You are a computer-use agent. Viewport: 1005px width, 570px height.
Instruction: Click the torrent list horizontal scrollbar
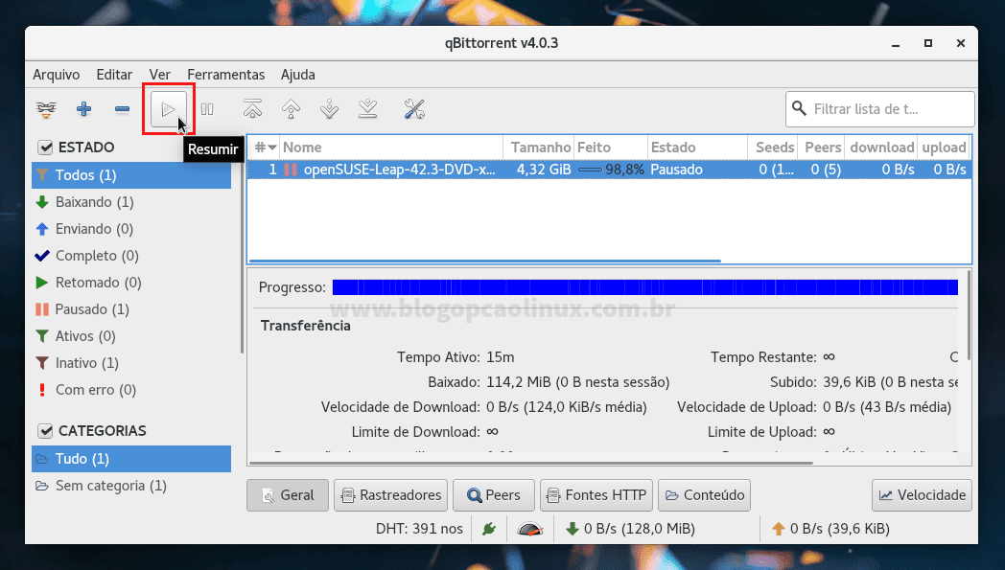(484, 262)
